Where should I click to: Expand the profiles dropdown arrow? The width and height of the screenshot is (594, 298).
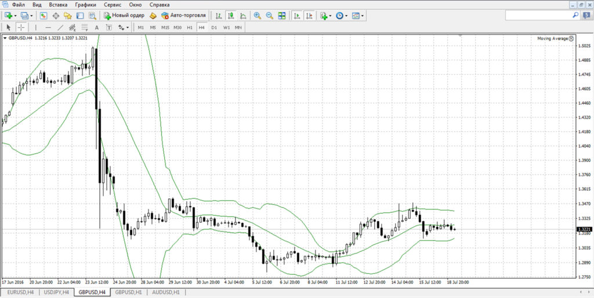pyautogui.click(x=31, y=16)
